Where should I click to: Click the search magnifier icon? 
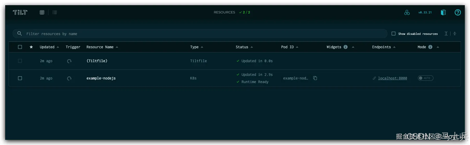pyautogui.click(x=19, y=34)
